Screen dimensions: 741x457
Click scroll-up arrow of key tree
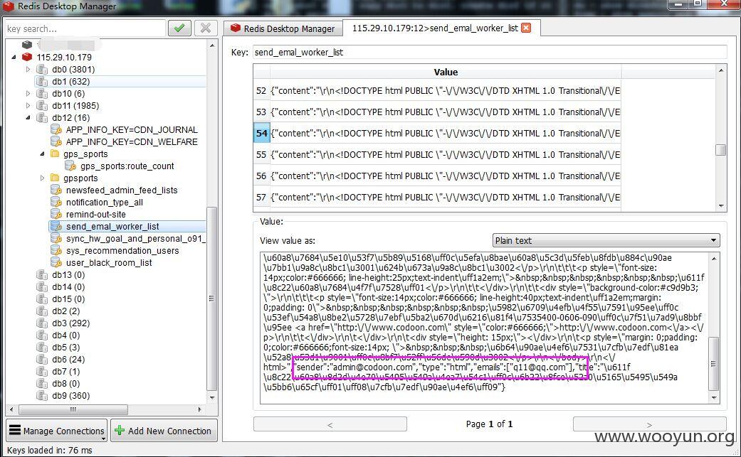tap(211, 45)
